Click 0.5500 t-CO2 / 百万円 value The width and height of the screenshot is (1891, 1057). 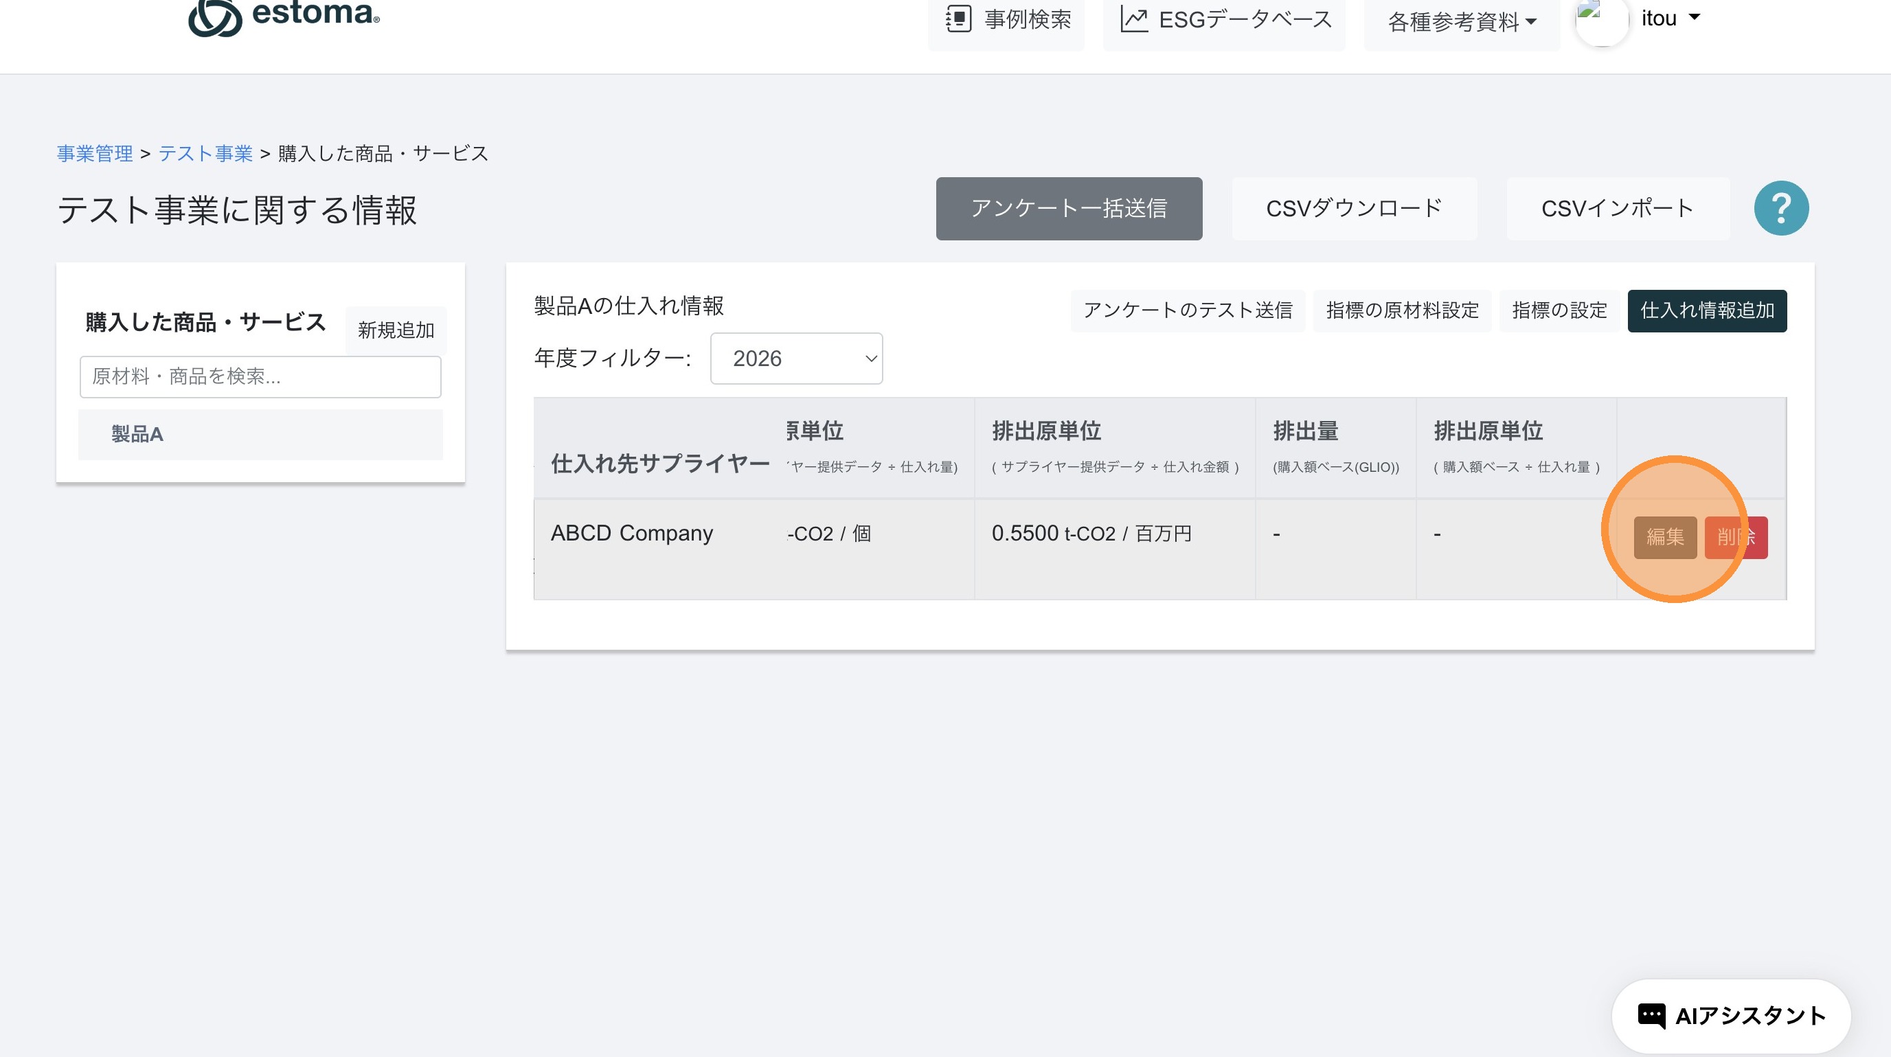coord(1091,533)
